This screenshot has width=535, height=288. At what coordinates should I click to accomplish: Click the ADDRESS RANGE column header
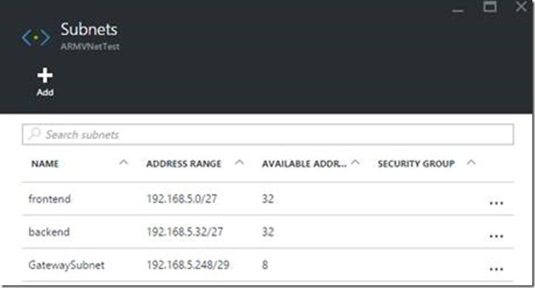click(x=183, y=163)
